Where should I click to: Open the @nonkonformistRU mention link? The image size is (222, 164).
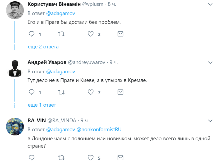[99, 130]
